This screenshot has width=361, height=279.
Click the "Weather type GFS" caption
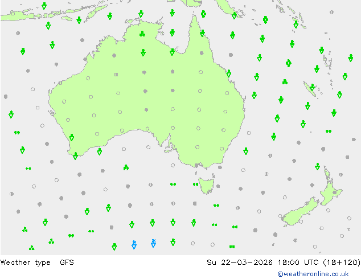pyautogui.click(x=37, y=262)
